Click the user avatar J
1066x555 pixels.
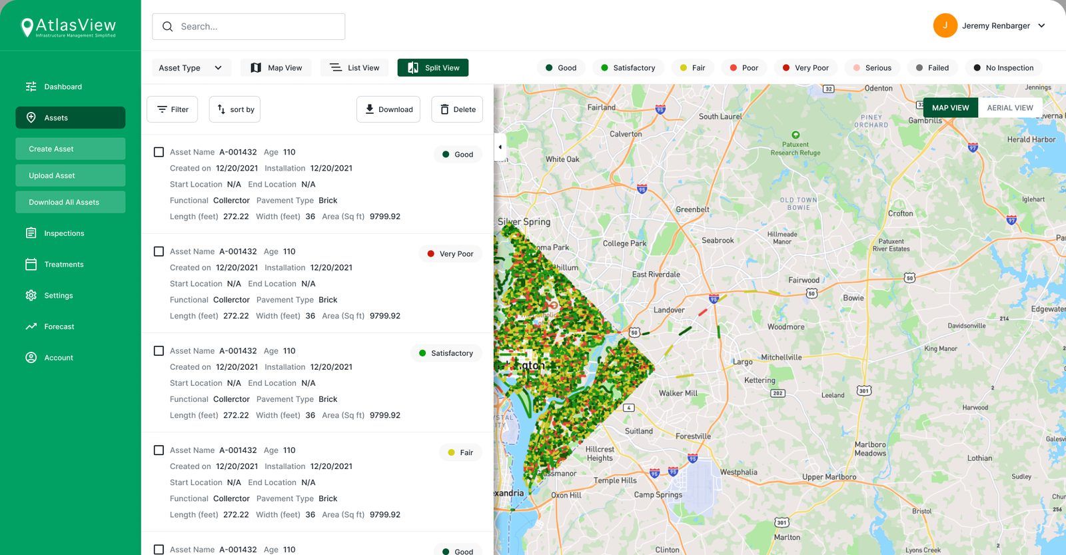[945, 25]
